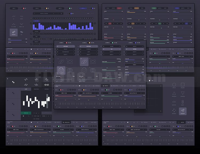Click inside the dark XY motion pad
Viewport: 200px width, 154px height.
point(148,99)
